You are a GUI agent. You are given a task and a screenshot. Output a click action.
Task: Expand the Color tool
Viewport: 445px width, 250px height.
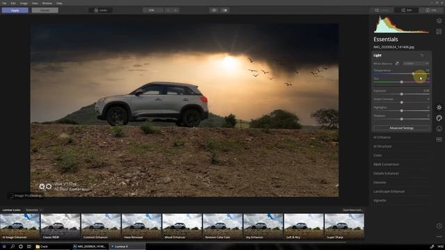click(x=378, y=156)
